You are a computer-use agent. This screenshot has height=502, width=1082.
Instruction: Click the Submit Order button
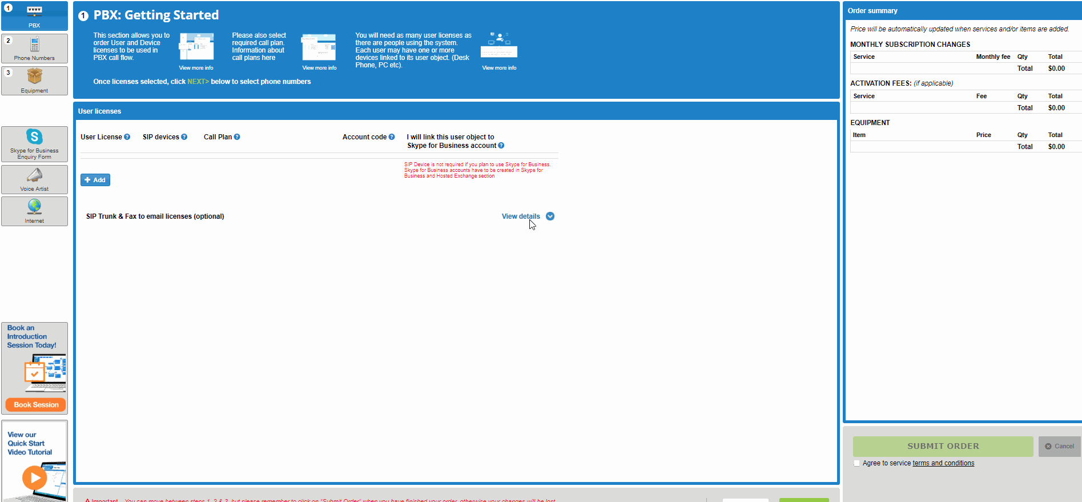point(943,446)
